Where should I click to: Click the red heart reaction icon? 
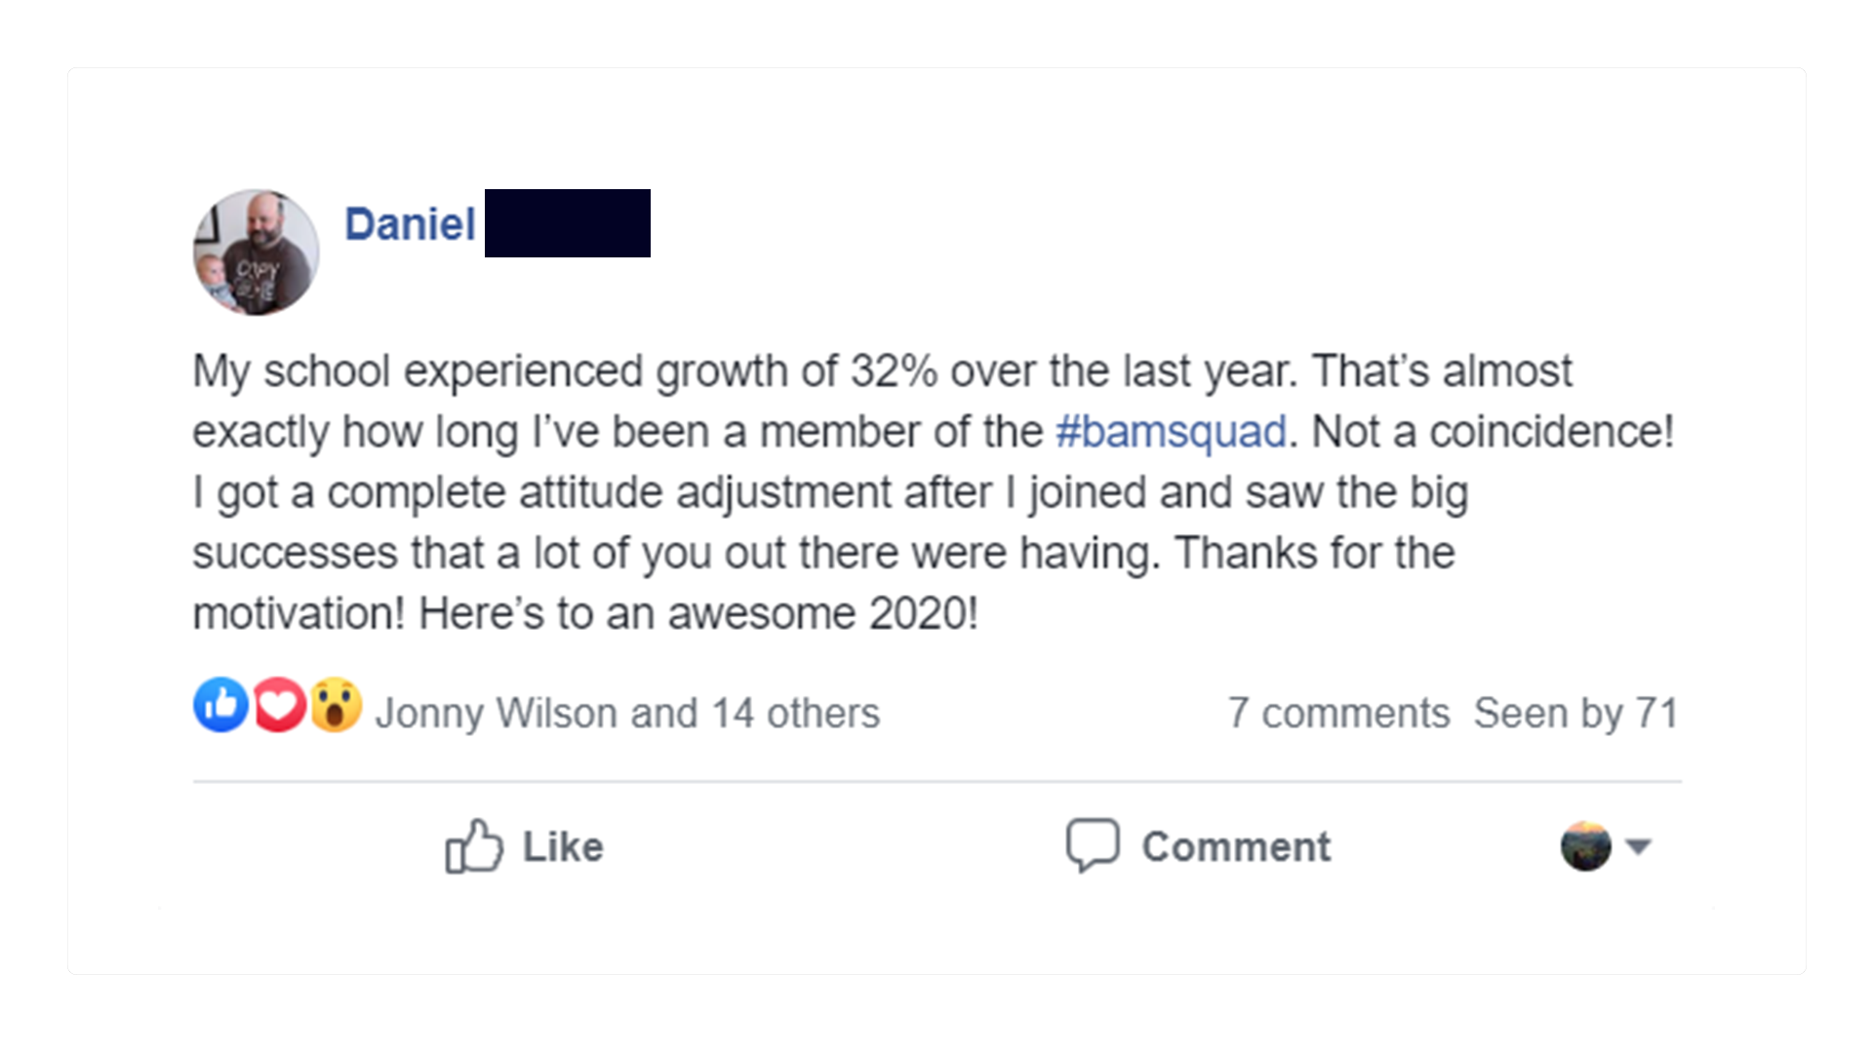pos(279,705)
